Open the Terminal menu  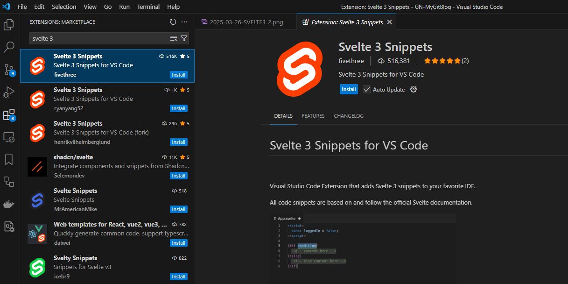pos(148,7)
